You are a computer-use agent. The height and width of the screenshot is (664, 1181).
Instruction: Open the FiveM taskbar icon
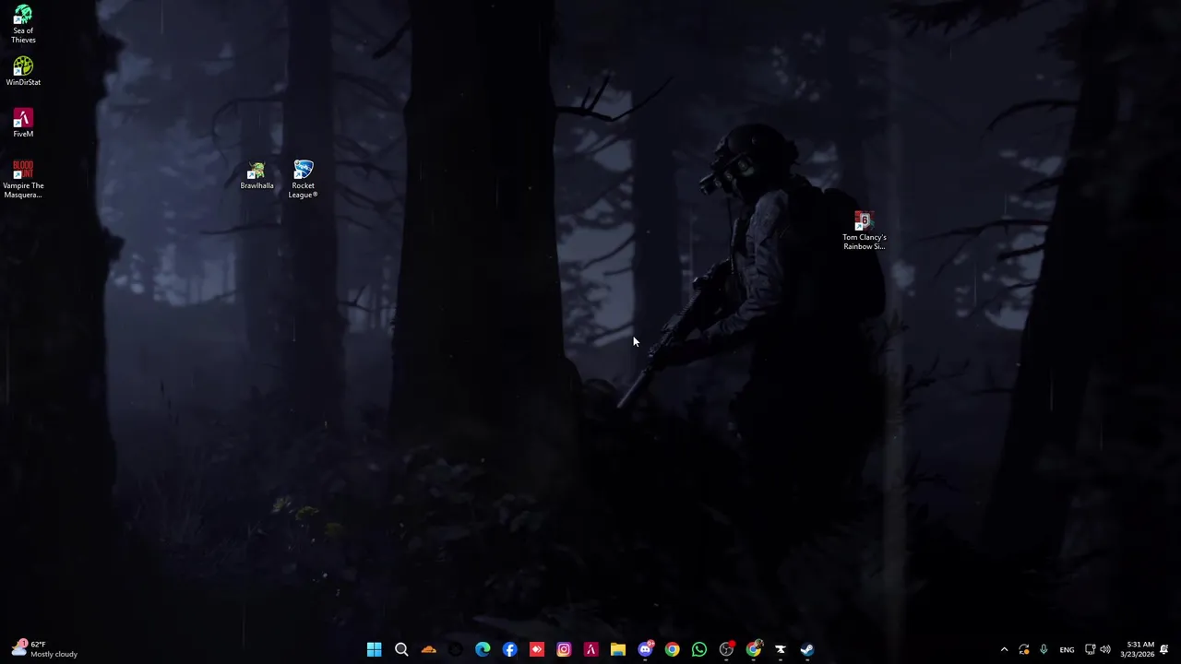590,649
